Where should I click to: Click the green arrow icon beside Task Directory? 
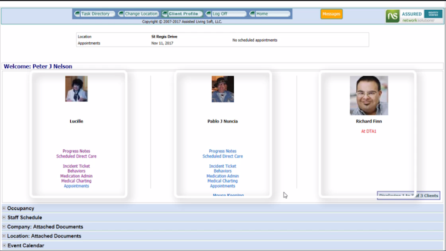77,14
